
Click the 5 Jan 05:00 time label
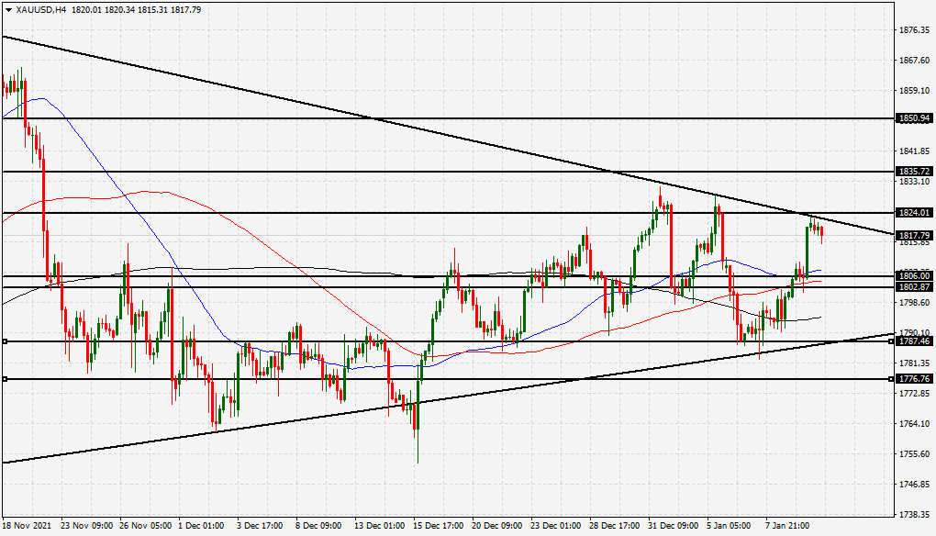(729, 526)
